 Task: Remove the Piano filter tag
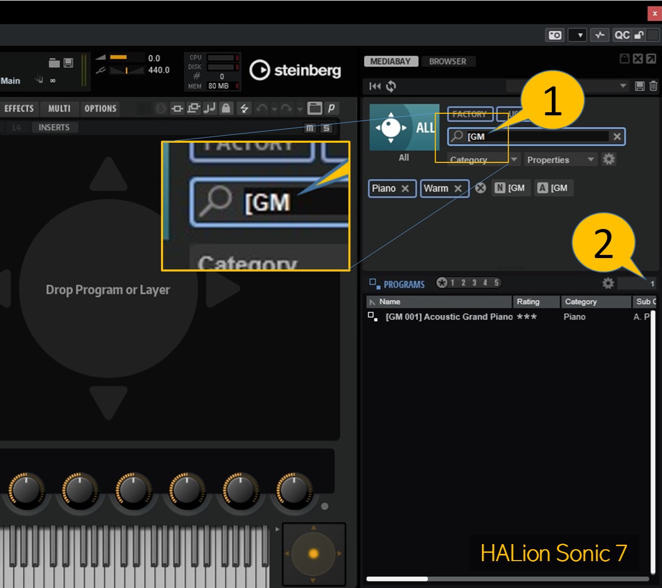tap(405, 189)
